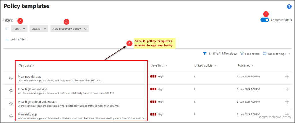Click the linked policies count for New risky app
Screen dimensions: 295x123
coord(194,114)
